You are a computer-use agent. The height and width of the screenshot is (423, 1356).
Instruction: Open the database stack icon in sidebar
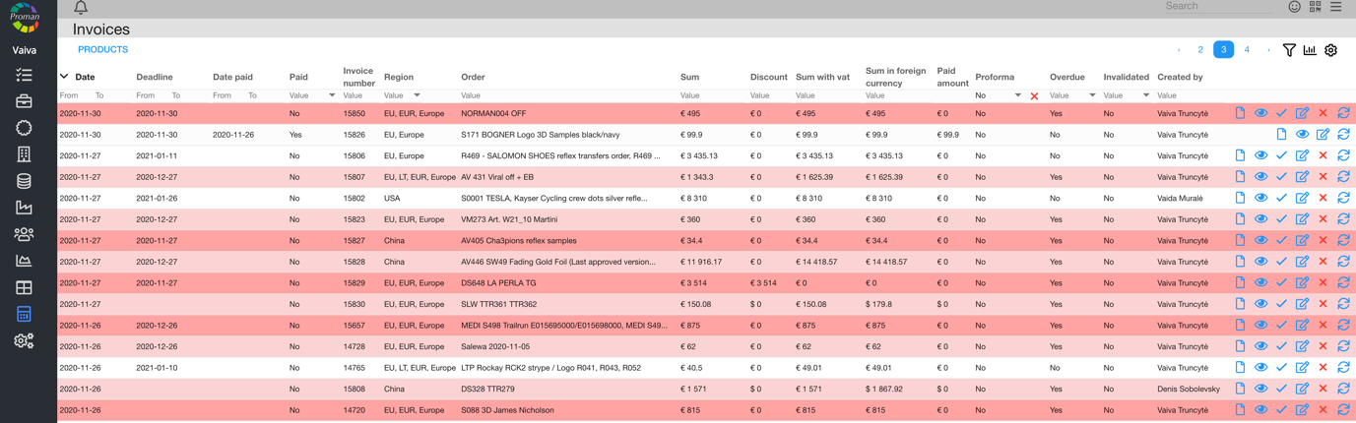click(x=24, y=181)
